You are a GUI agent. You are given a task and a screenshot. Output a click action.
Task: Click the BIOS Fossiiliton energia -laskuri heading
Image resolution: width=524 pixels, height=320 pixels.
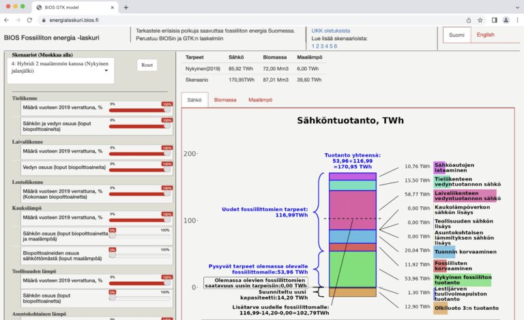click(x=51, y=37)
